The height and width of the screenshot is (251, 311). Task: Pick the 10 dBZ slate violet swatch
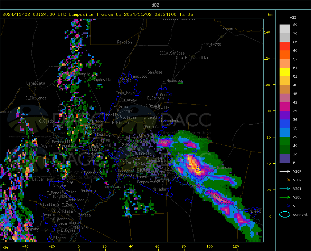point(285,158)
